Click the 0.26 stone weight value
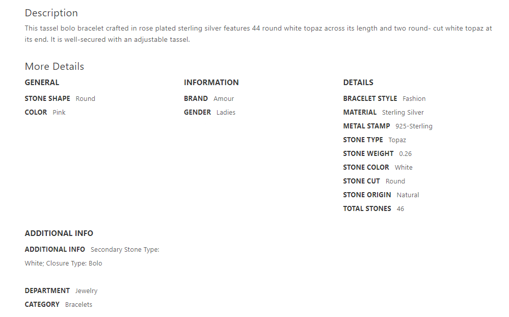509x317 pixels. click(x=406, y=154)
